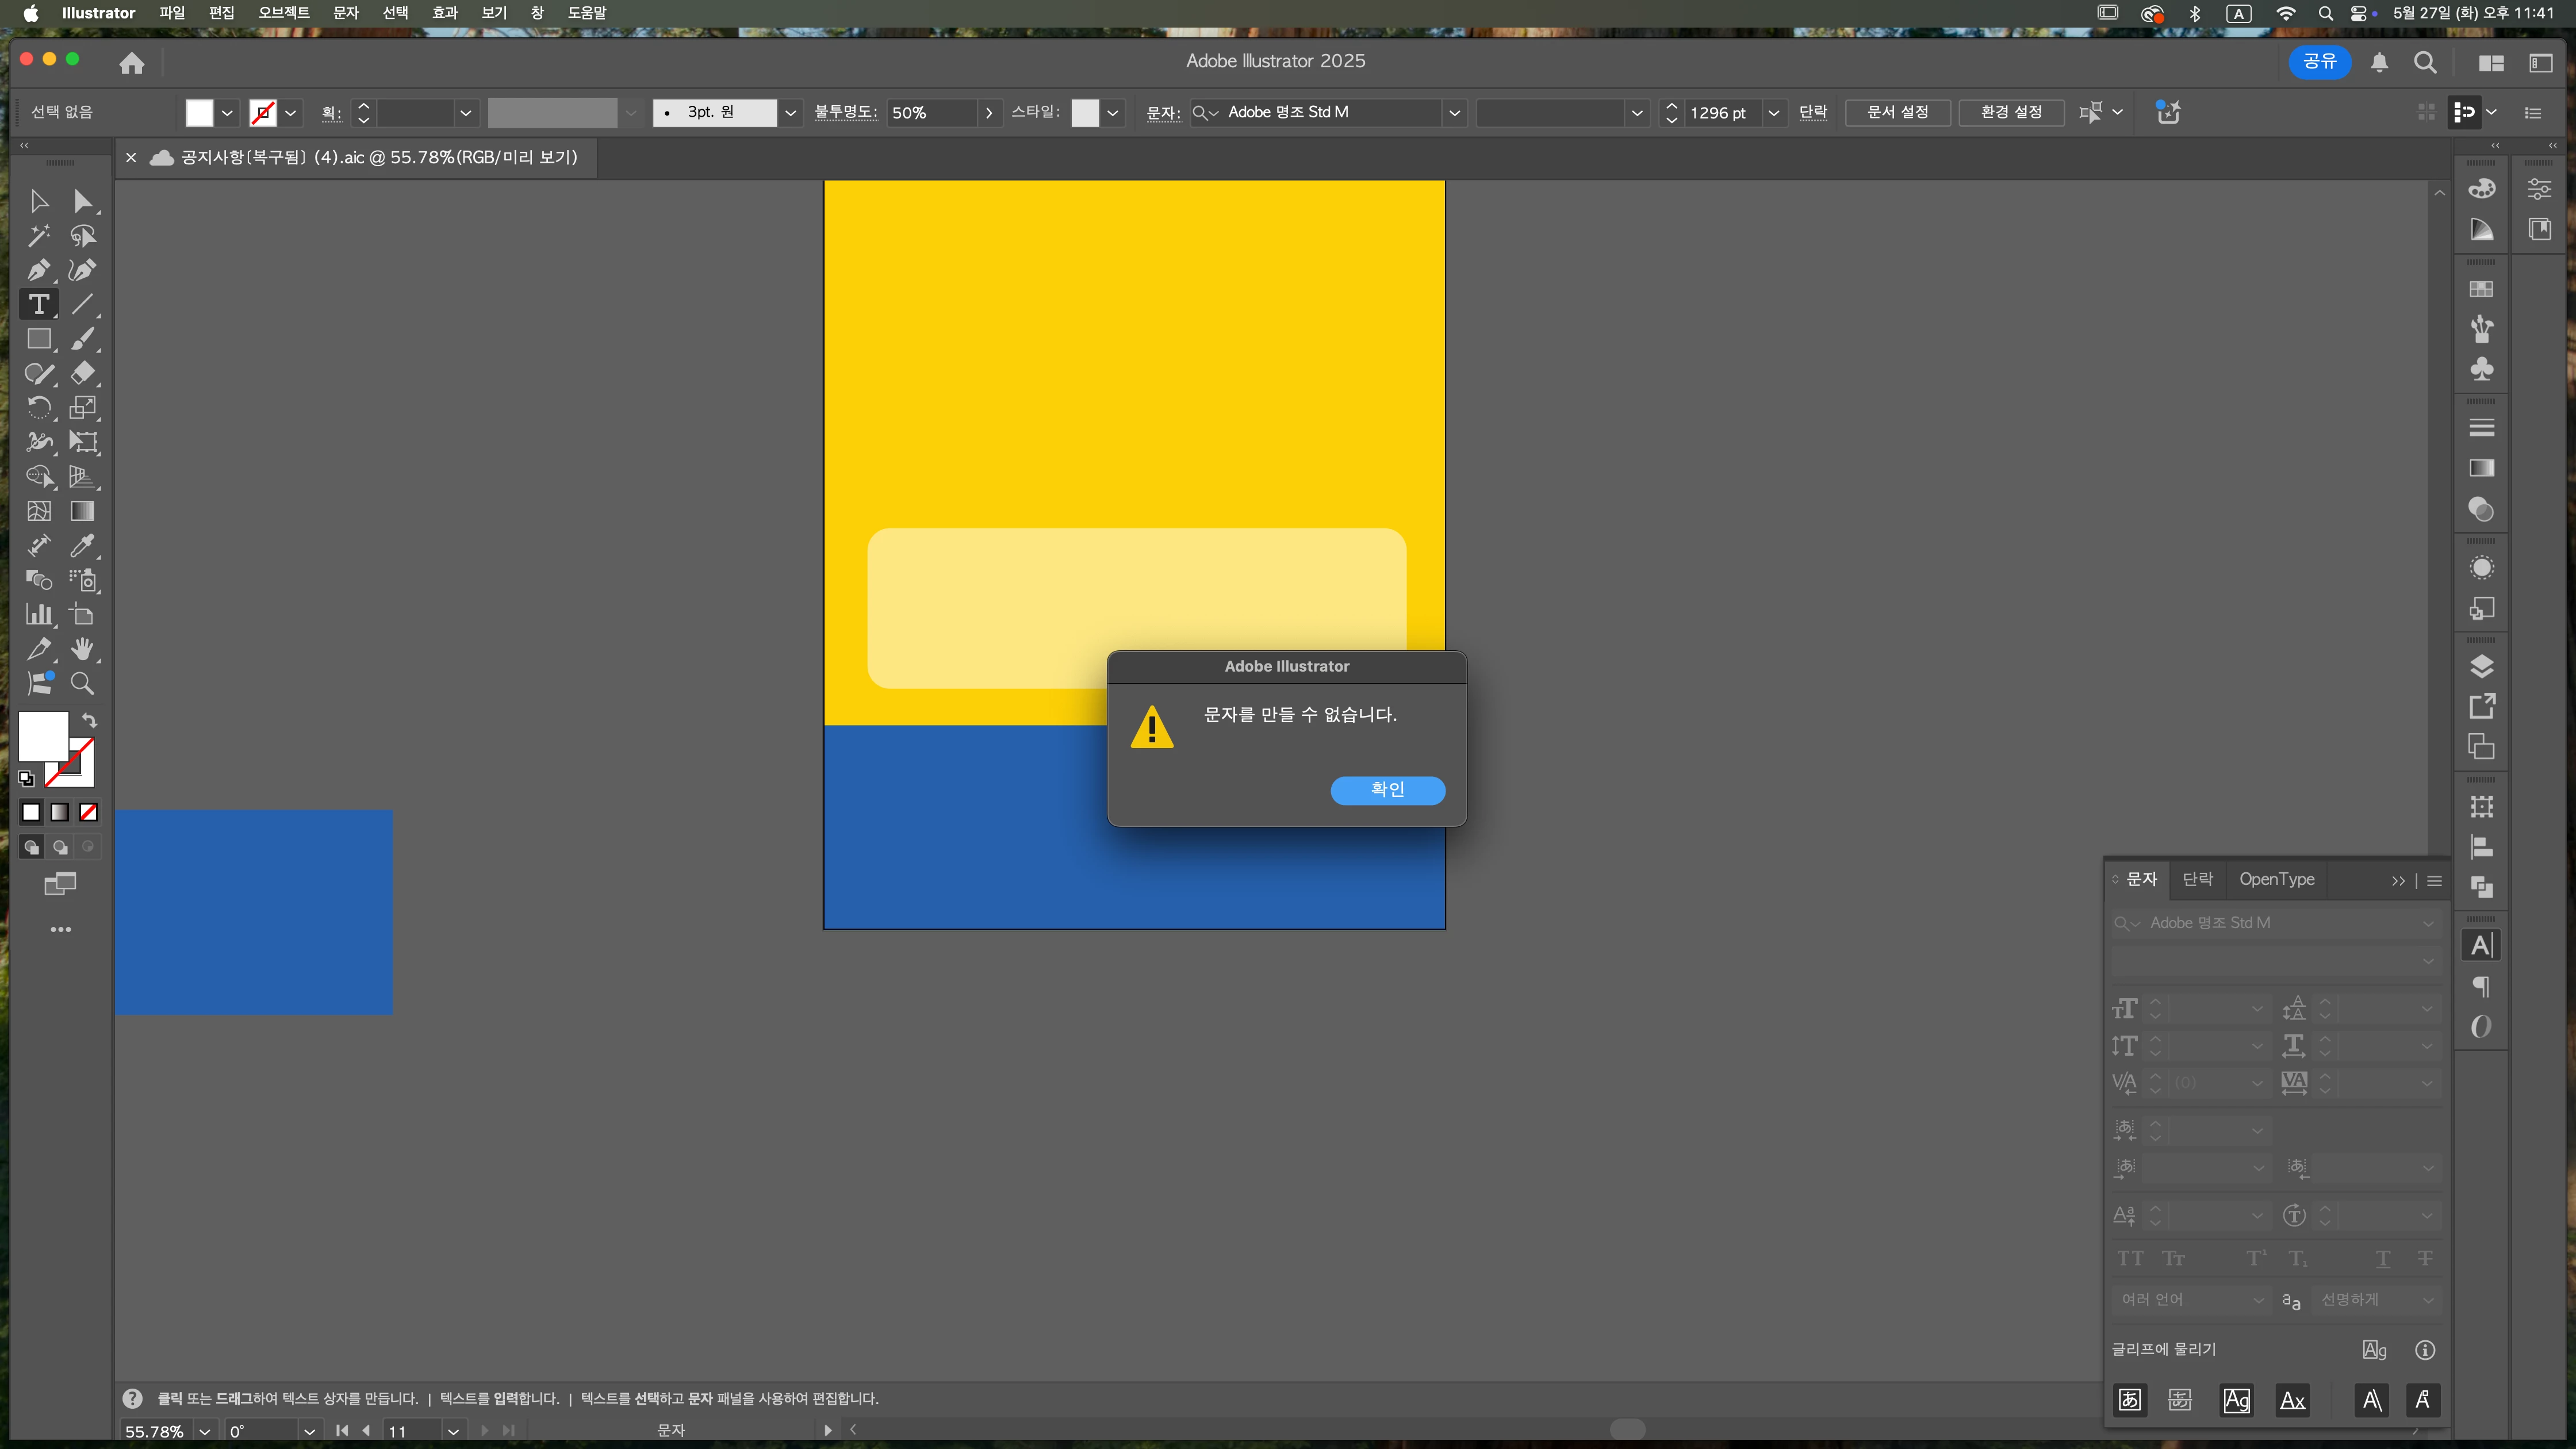
Task: Click the 문서 설정 button
Action: pos(1897,112)
